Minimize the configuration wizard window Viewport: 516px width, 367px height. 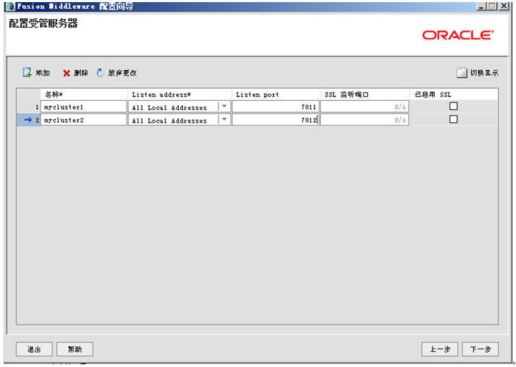(x=481, y=6)
